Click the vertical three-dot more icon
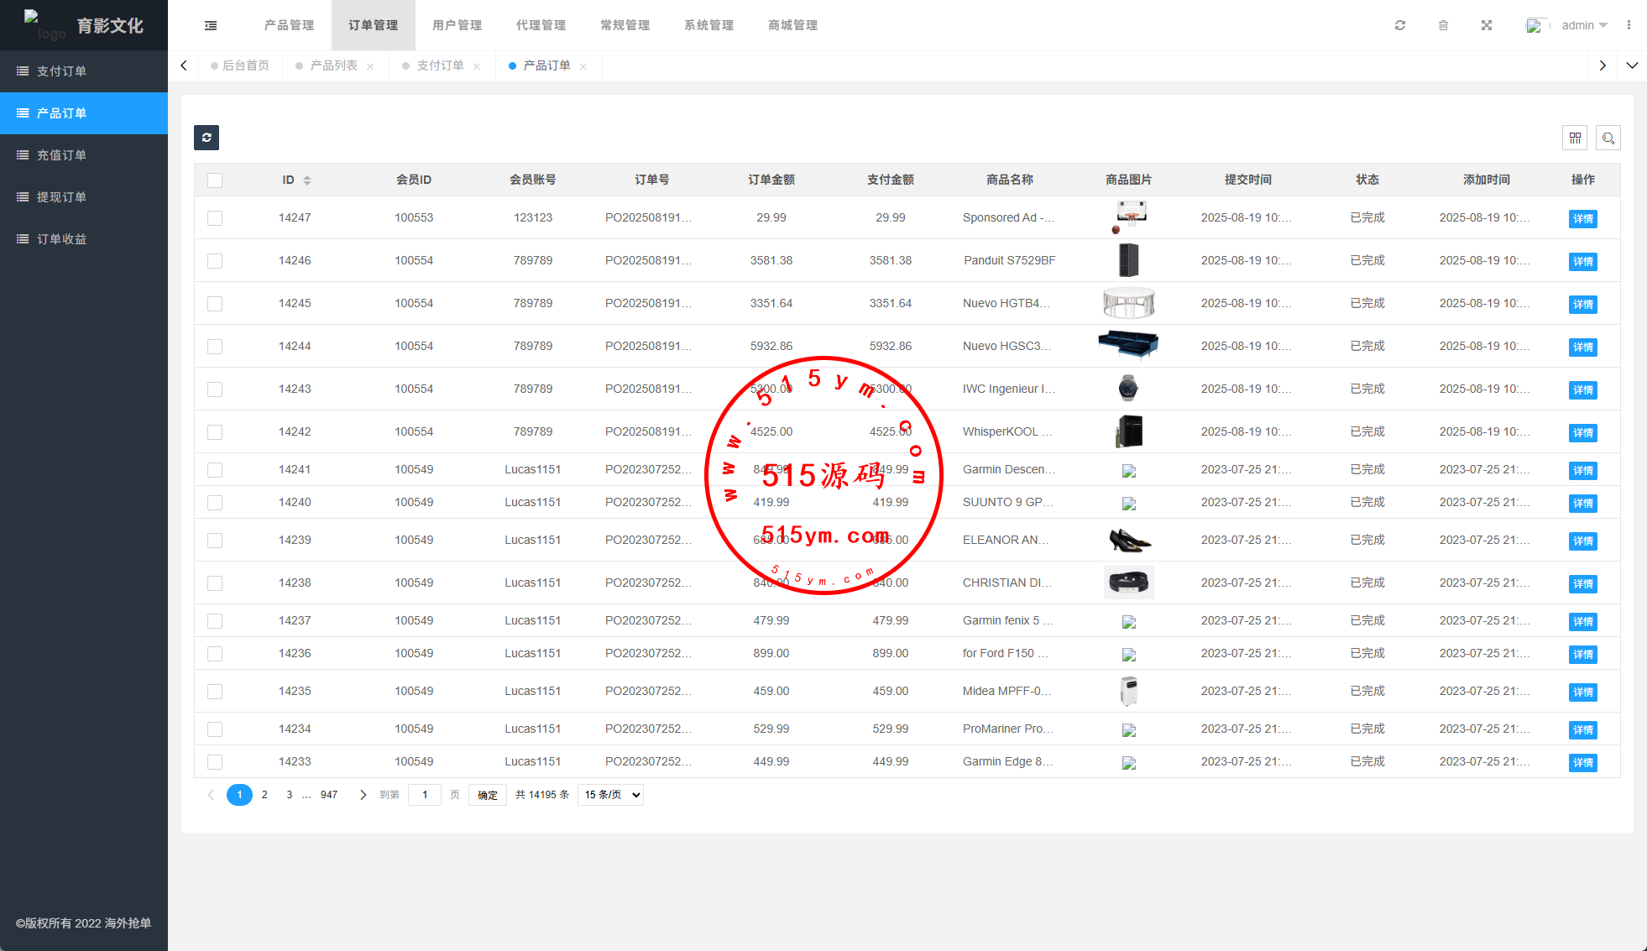Screen dimensions: 1647x951 (x=1629, y=25)
